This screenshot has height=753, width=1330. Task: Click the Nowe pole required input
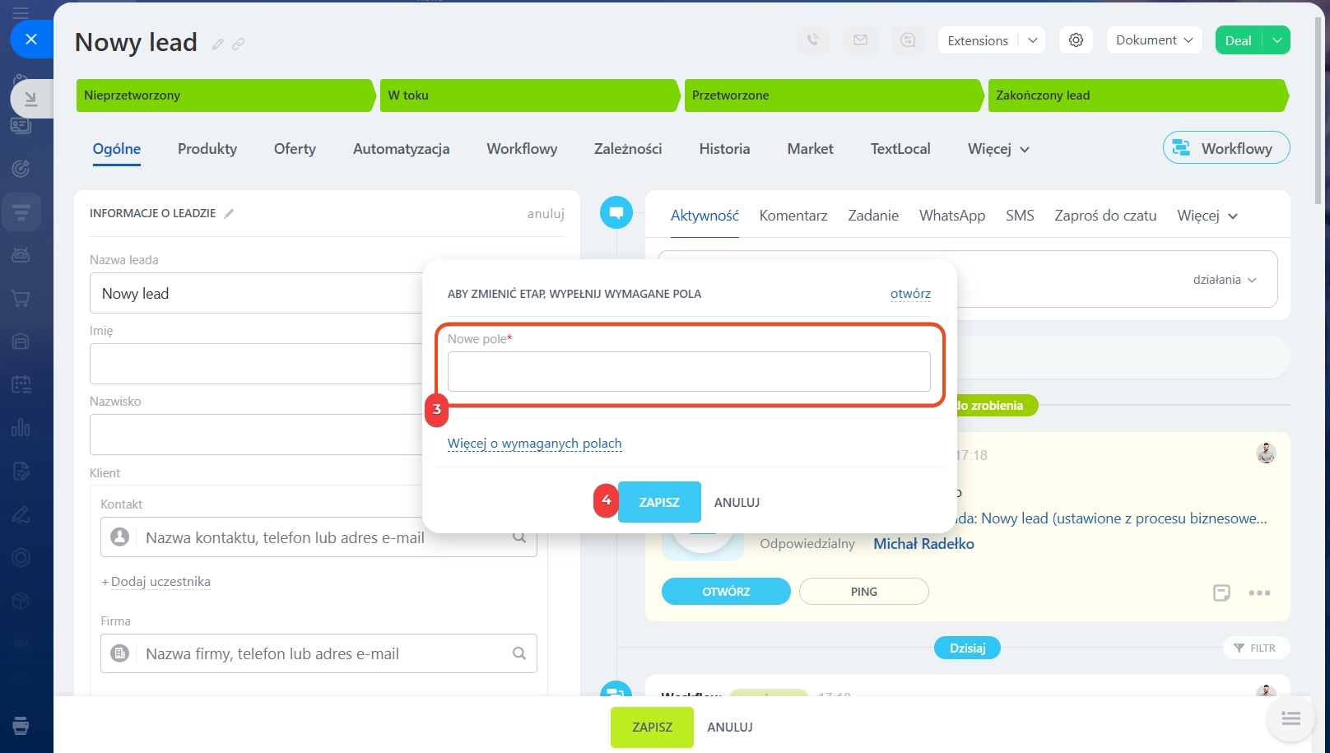tap(689, 372)
